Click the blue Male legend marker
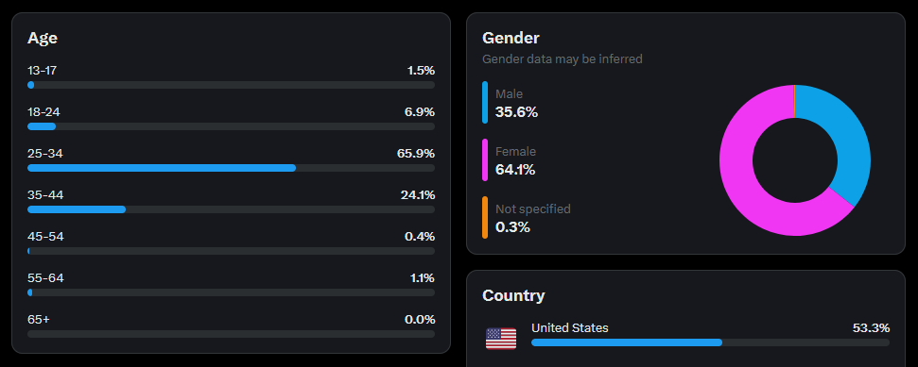The width and height of the screenshot is (918, 367). coord(485,102)
